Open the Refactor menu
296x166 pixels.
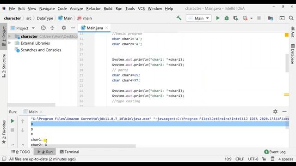93,8
